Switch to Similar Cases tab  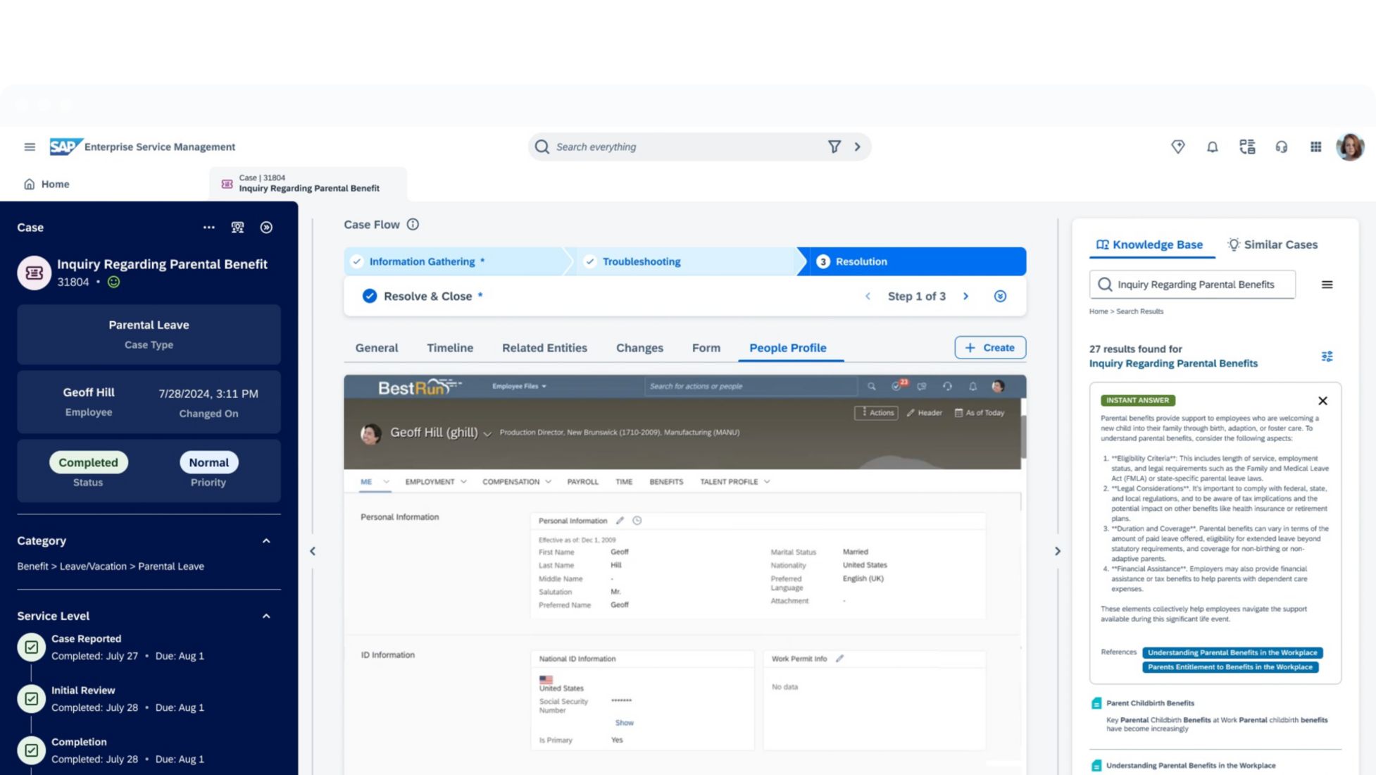[1272, 244]
